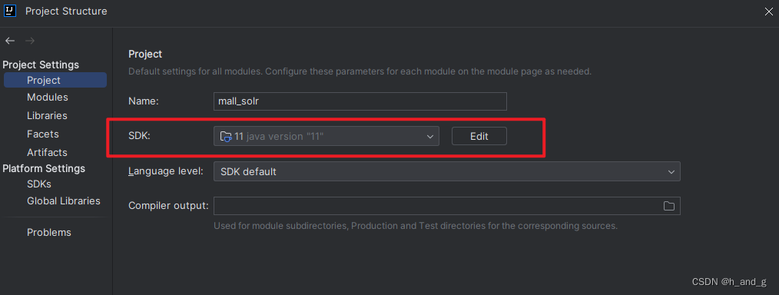This screenshot has height=295, width=779.
Task: Browse for compiler output folder
Action: click(x=668, y=206)
